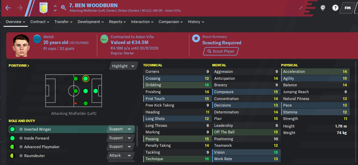The width and height of the screenshot is (358, 165).
Task: Open the Development menu
Action: (91, 22)
